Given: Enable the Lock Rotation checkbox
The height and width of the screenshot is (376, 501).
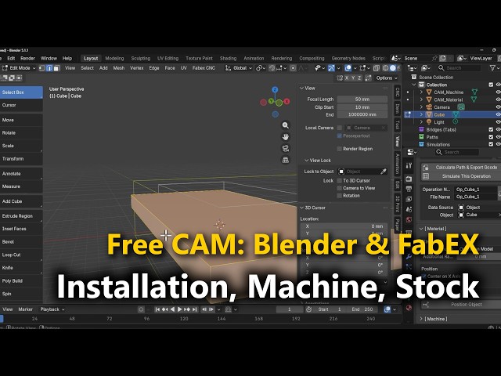Looking at the screenshot, I should [339, 196].
